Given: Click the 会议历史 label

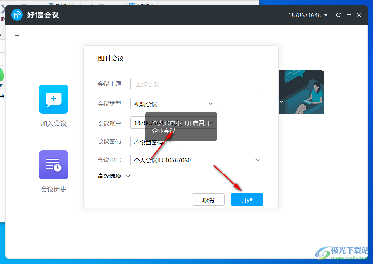Looking at the screenshot, I should (x=54, y=190).
